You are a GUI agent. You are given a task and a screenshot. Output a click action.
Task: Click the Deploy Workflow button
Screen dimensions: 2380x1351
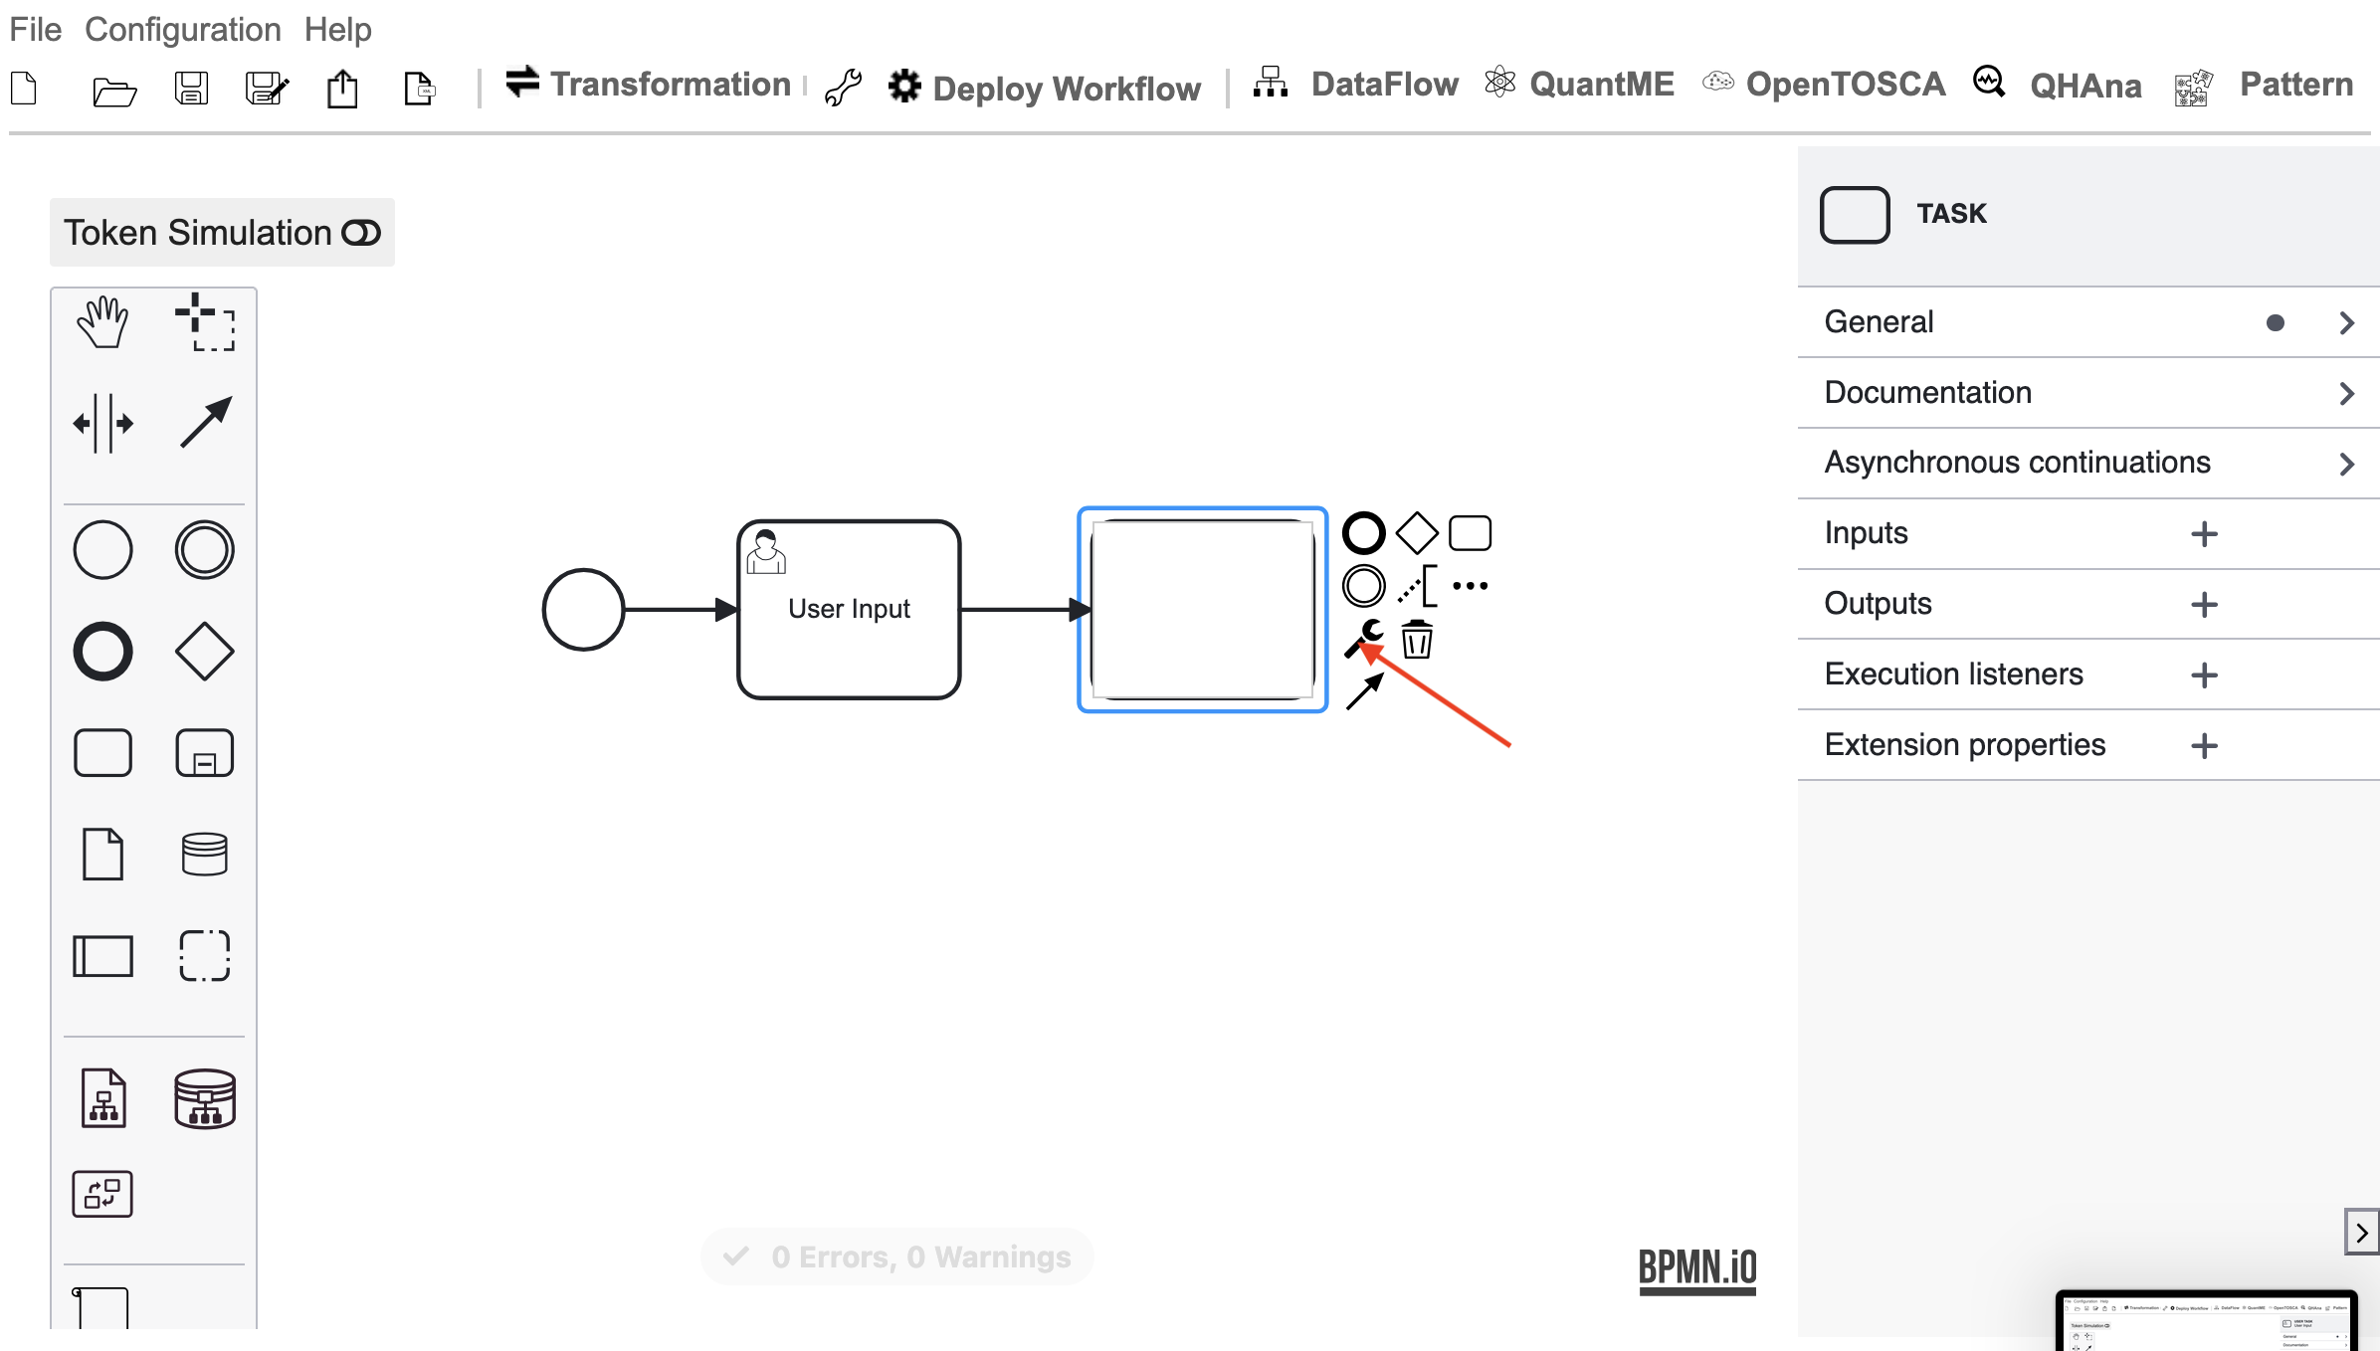1045,88
